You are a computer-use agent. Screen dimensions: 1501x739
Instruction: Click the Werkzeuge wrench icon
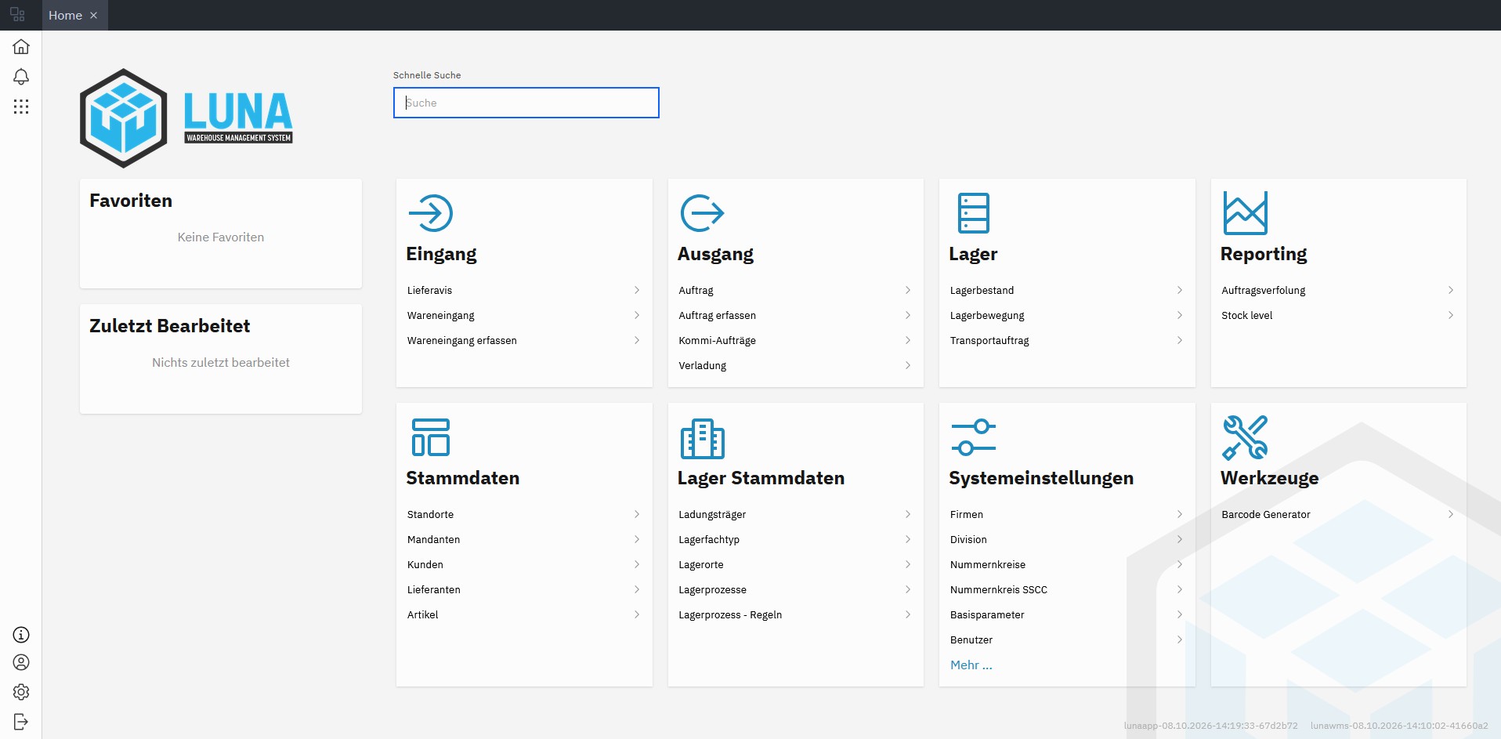pyautogui.click(x=1245, y=437)
